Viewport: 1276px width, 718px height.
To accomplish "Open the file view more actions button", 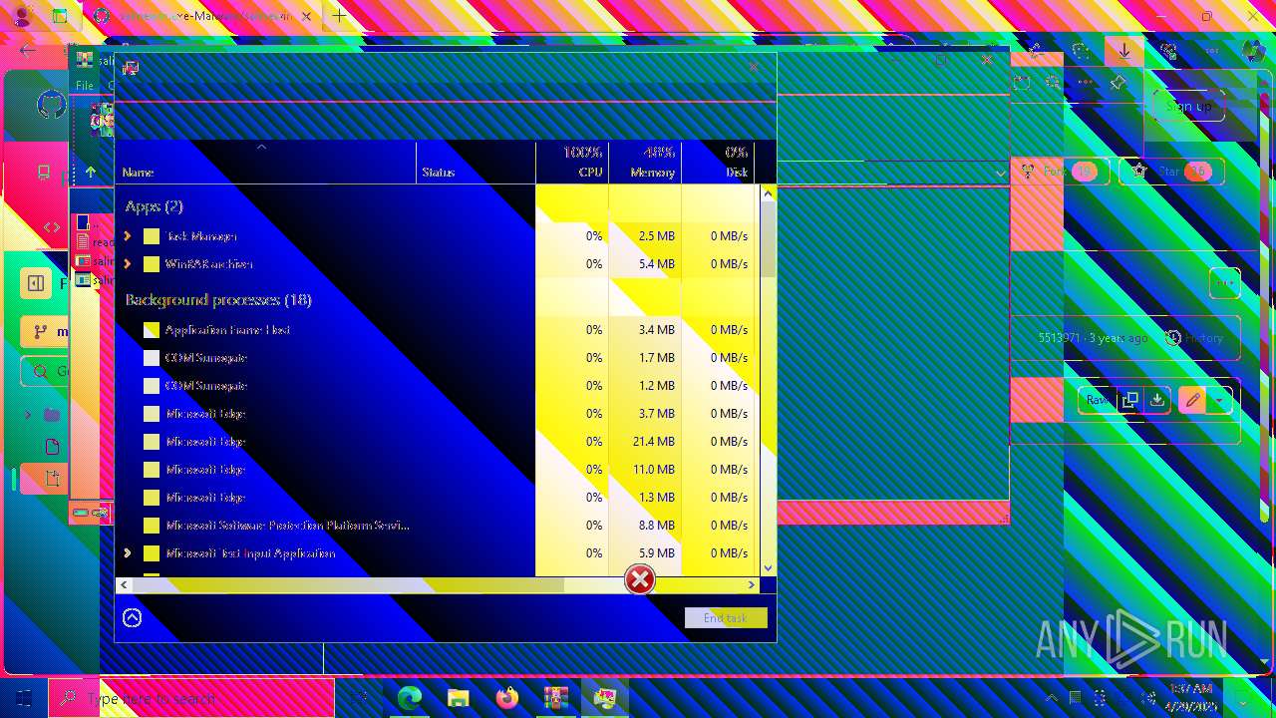I will coord(1224,283).
